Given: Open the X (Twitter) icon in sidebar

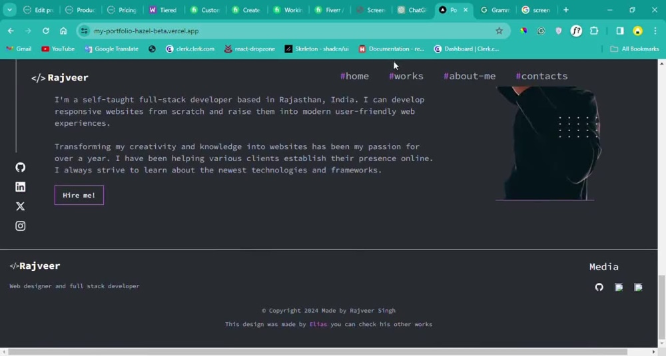Looking at the screenshot, I should pyautogui.click(x=21, y=206).
